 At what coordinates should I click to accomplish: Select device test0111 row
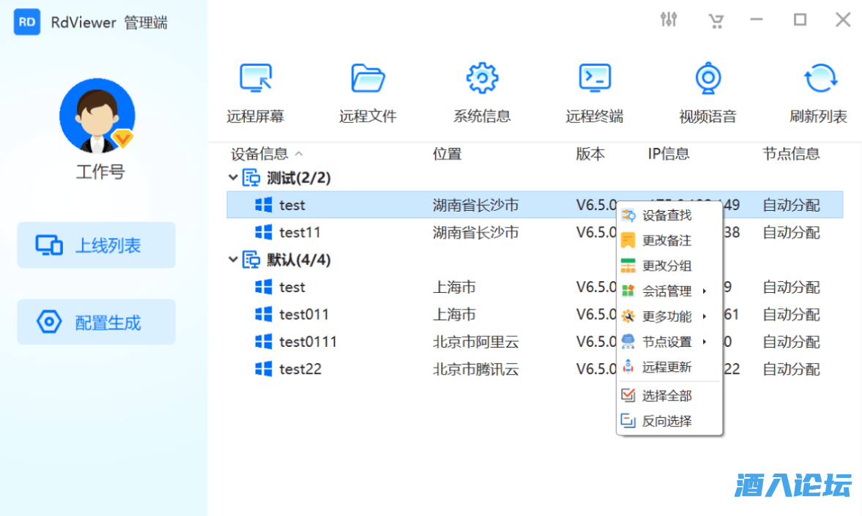[x=535, y=342]
